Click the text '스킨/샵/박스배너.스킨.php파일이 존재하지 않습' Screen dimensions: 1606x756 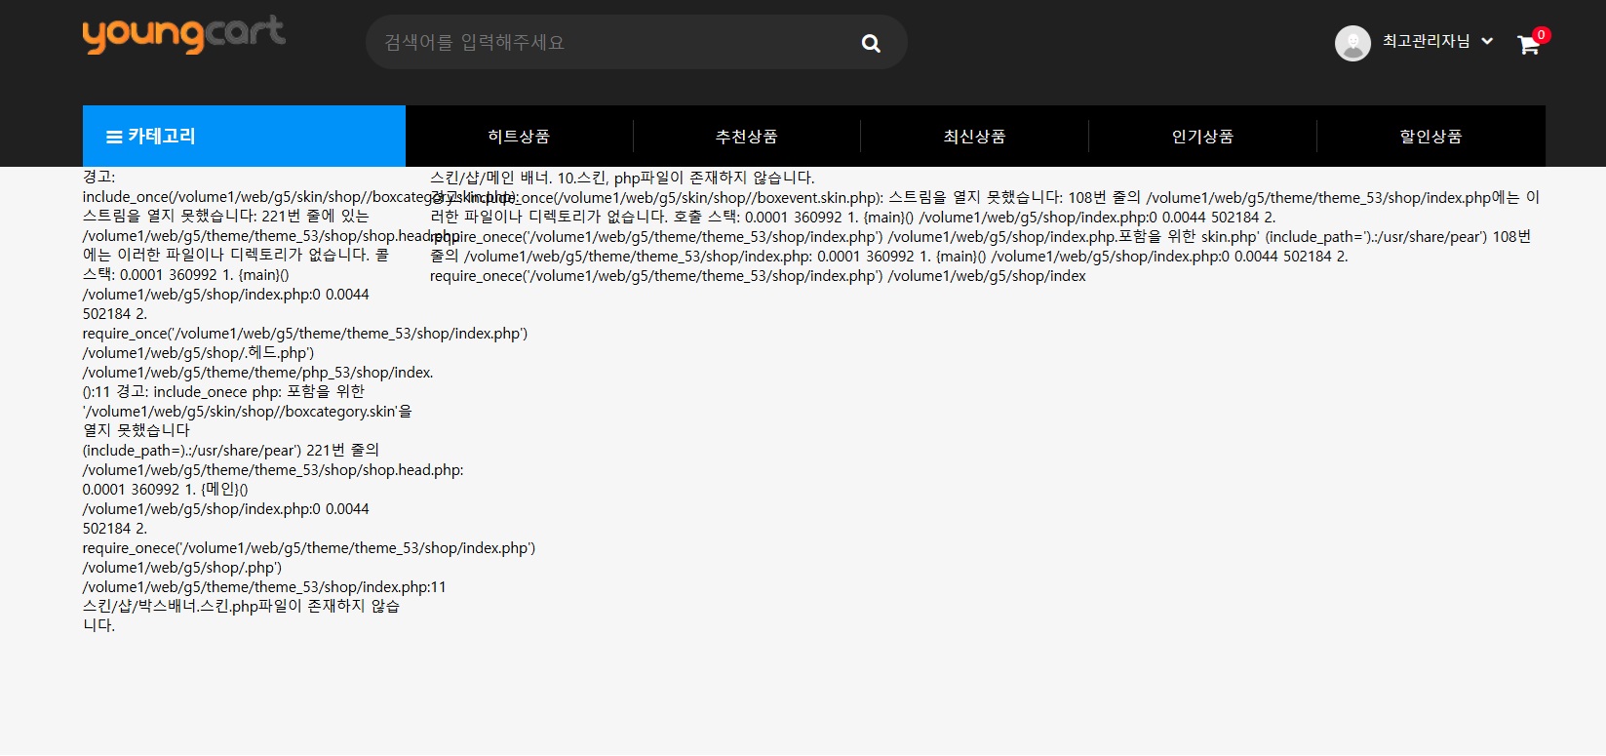(241, 606)
